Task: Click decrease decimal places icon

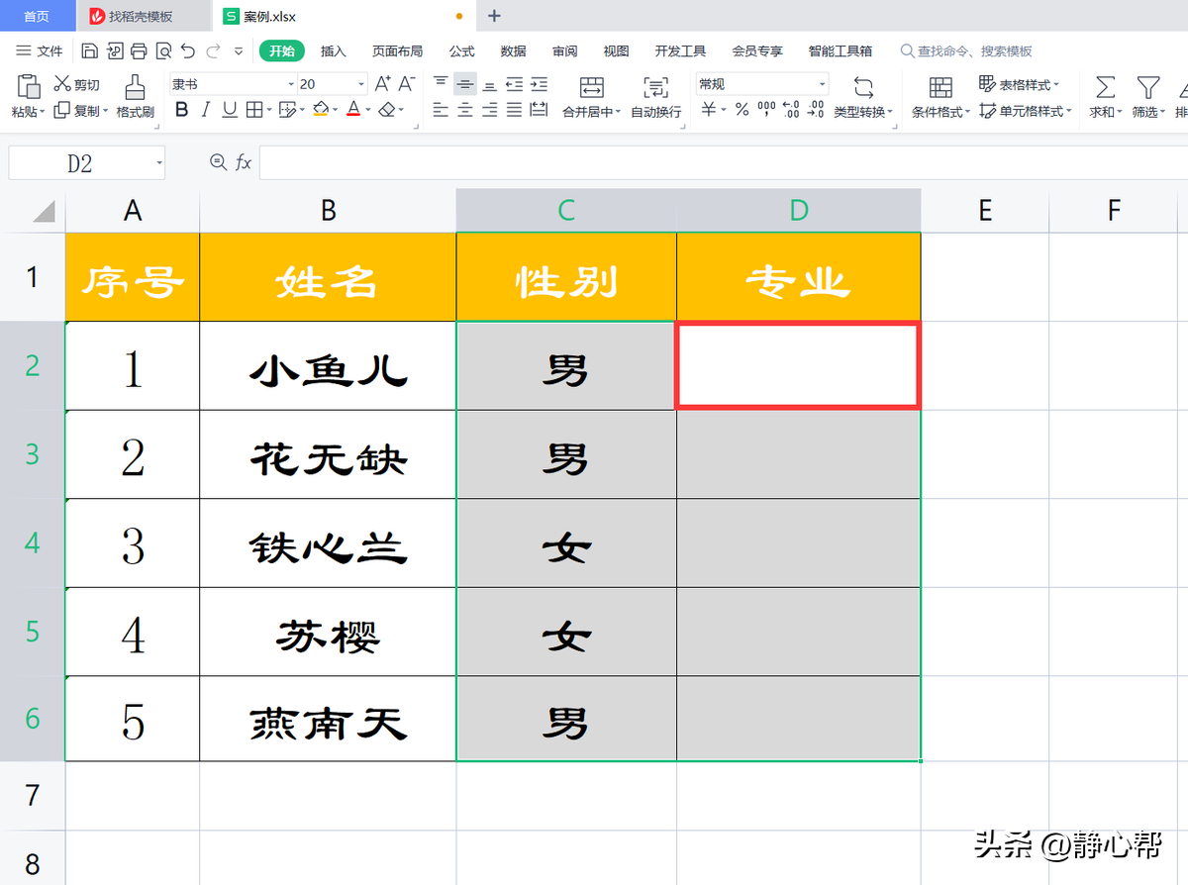Action: (x=815, y=110)
